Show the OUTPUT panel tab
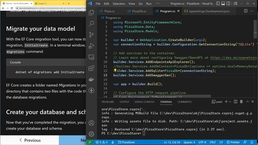This screenshot has width=258, height=145. pos(124,102)
